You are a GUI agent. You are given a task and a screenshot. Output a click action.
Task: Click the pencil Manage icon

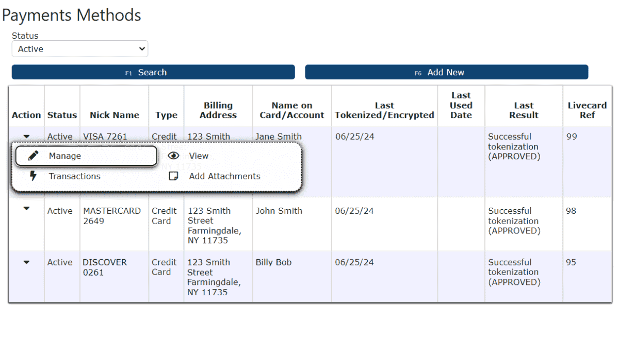coord(34,156)
